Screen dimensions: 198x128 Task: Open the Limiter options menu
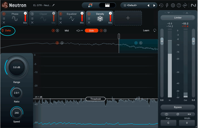click(193, 18)
